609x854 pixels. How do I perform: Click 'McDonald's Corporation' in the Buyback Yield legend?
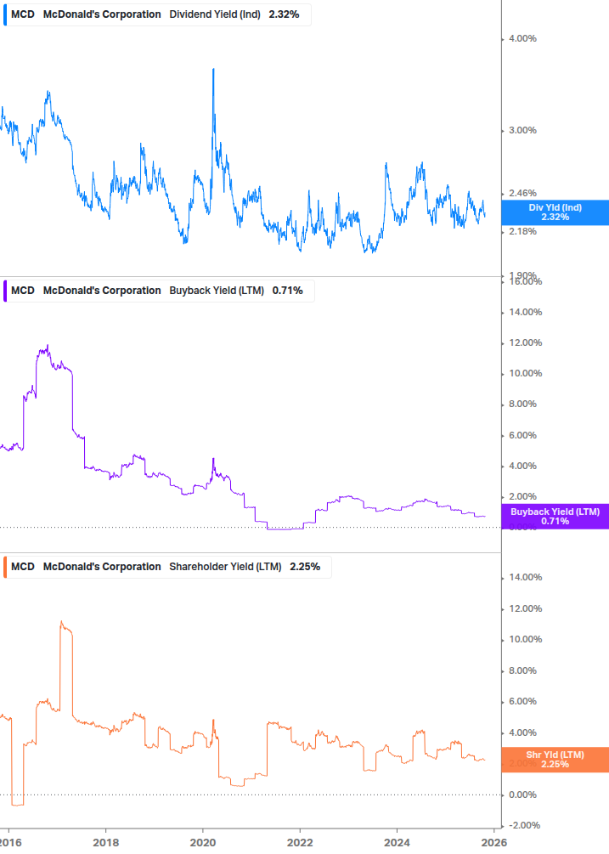click(101, 291)
